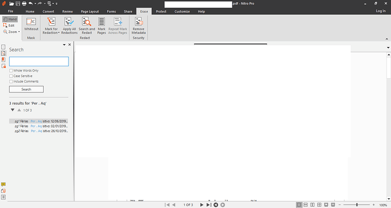This screenshot has width=391, height=208.
Task: Jump to the last page
Action: 209,205
